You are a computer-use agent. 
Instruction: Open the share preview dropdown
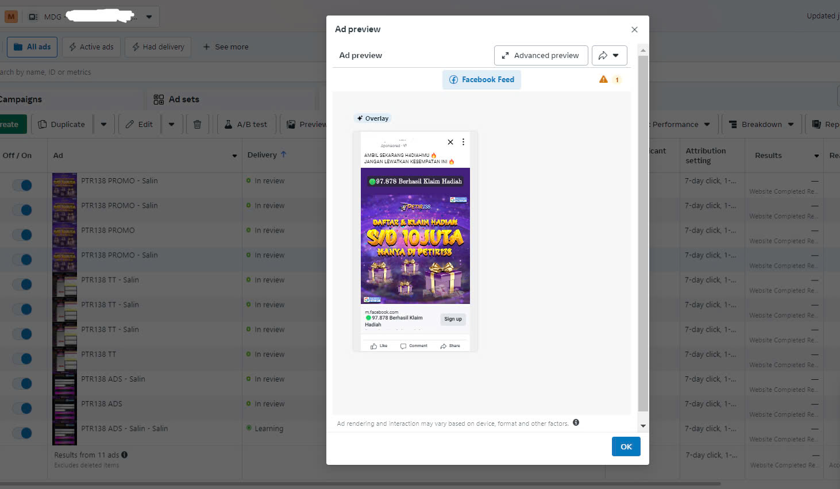click(609, 56)
